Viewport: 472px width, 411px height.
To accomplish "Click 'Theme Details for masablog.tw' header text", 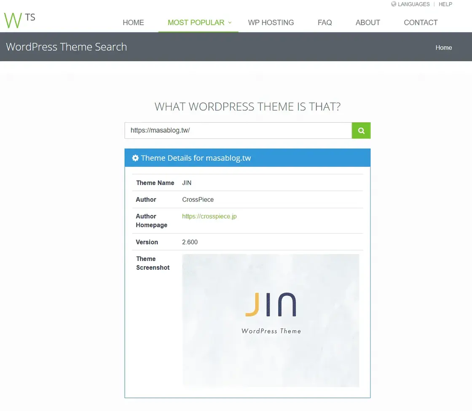I will 196,158.
